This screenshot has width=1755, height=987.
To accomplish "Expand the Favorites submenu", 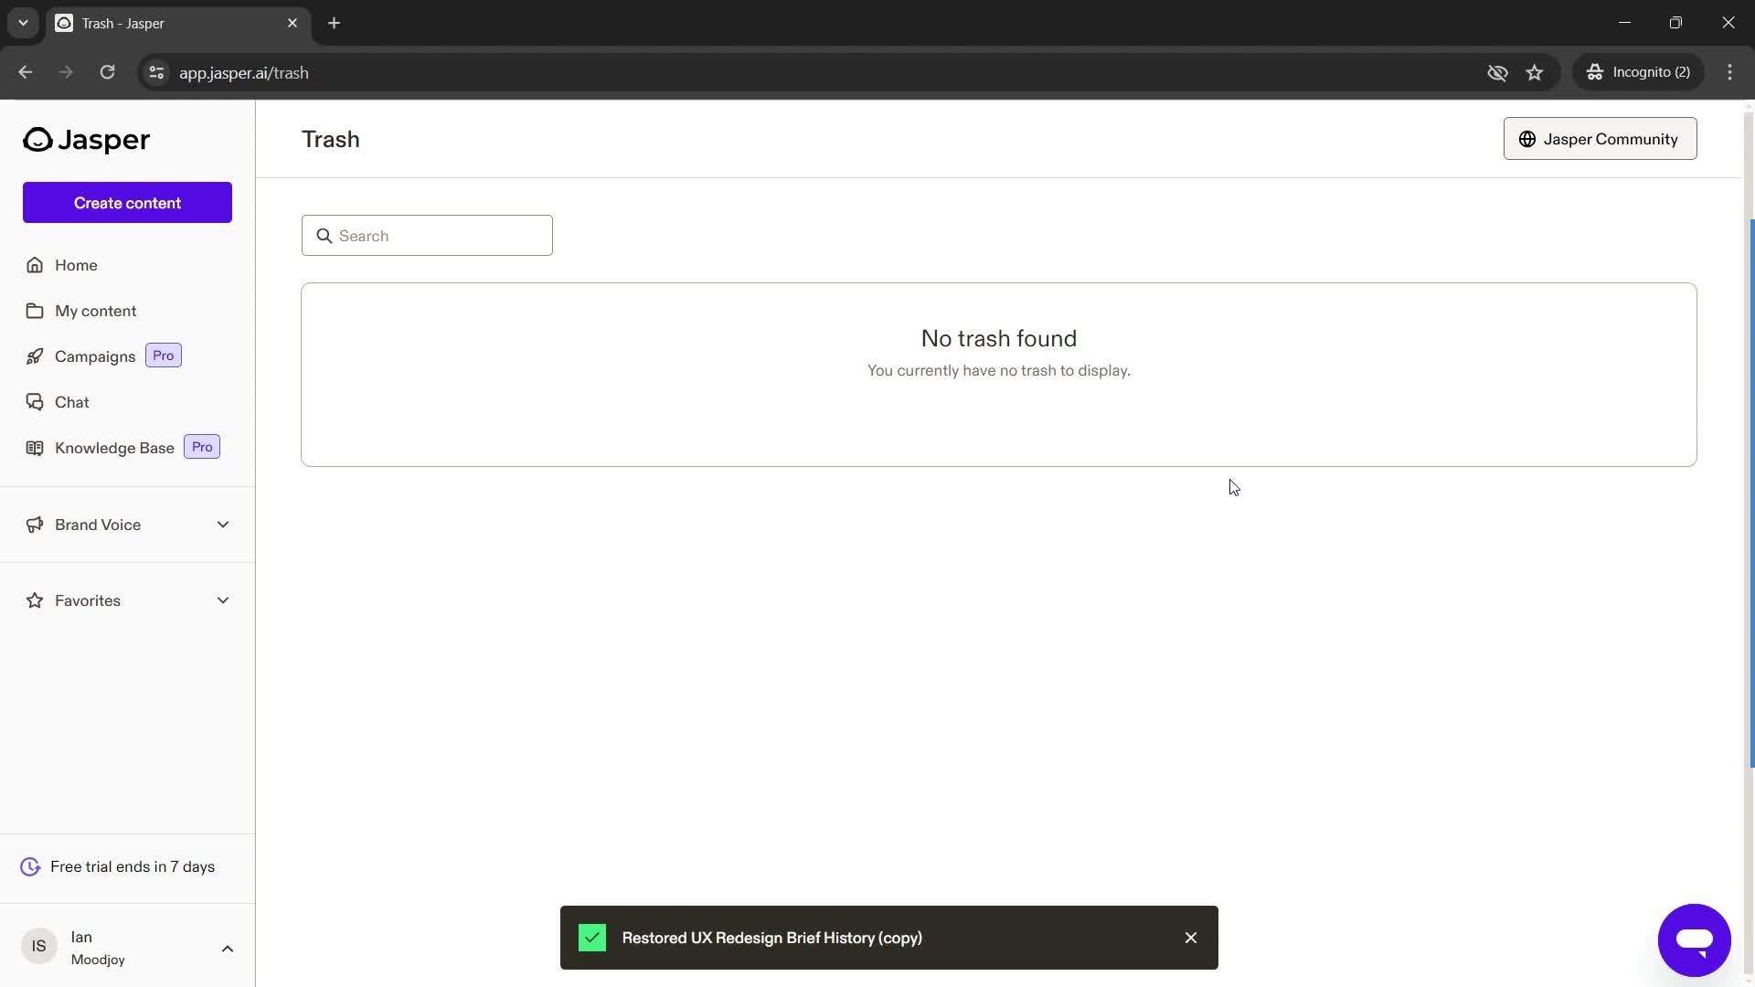I will point(224,600).
